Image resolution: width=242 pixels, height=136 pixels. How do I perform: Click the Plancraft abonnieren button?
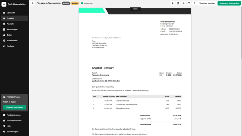[14, 107]
